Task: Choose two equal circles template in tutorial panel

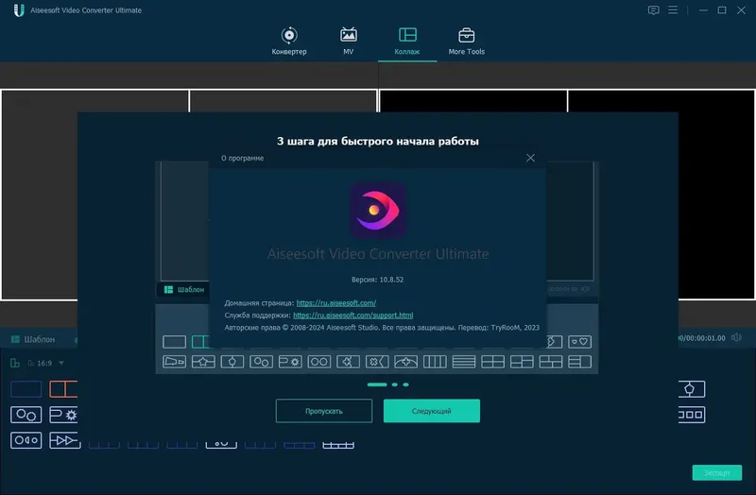Action: 318,362
